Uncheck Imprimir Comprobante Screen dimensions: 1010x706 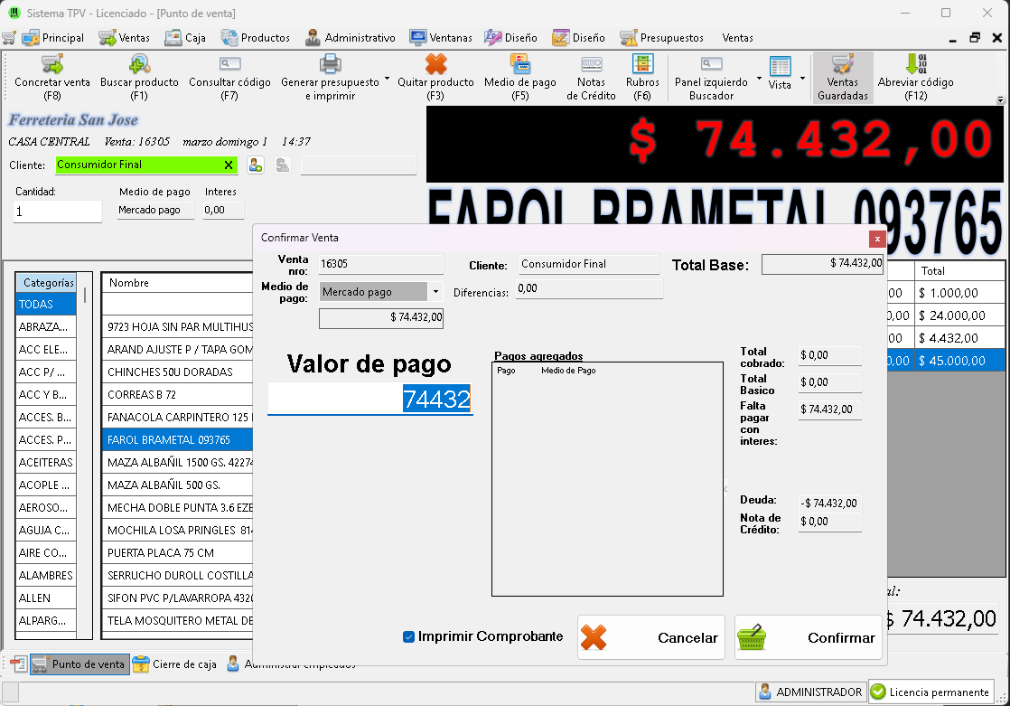[409, 636]
